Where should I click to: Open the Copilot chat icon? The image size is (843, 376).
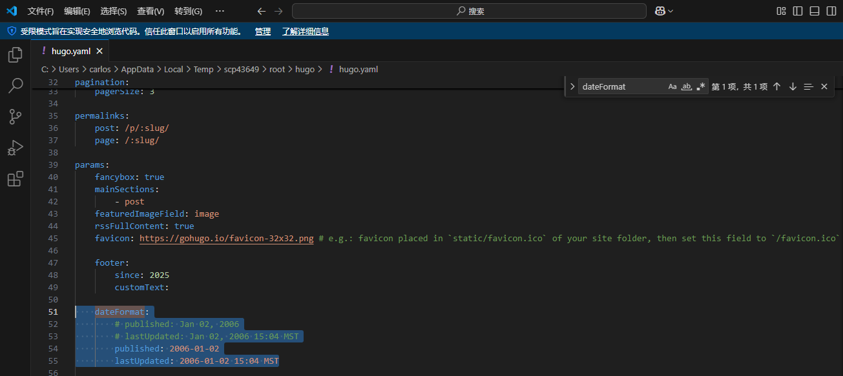[x=660, y=11]
